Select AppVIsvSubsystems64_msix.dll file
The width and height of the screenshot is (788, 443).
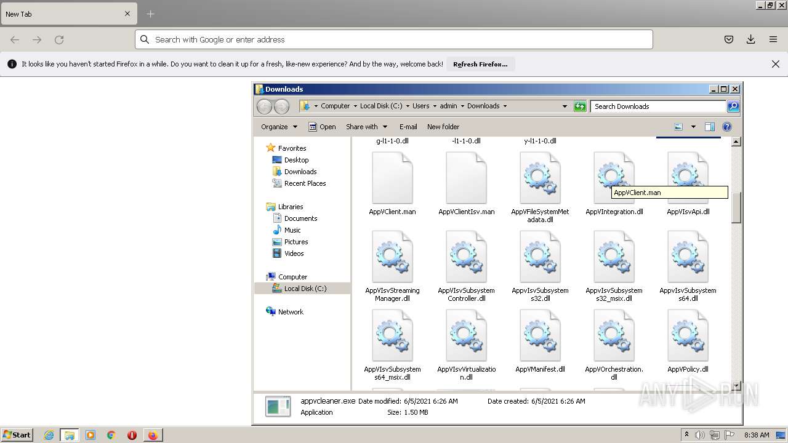(392, 345)
